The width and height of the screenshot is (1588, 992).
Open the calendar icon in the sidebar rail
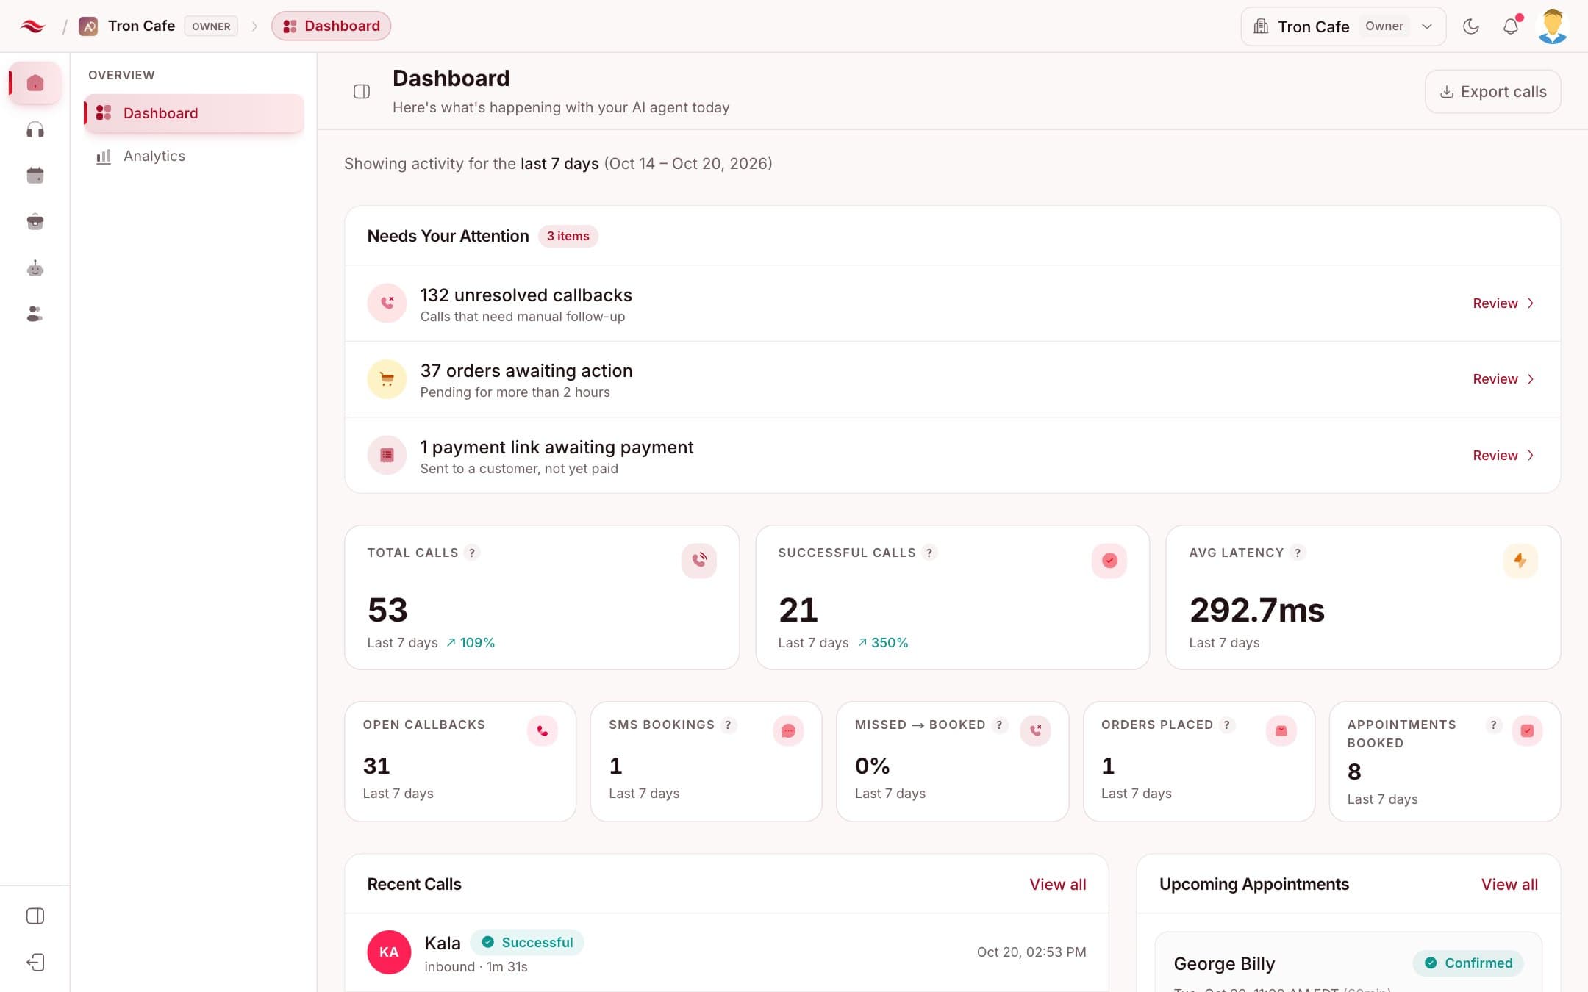(x=35, y=176)
